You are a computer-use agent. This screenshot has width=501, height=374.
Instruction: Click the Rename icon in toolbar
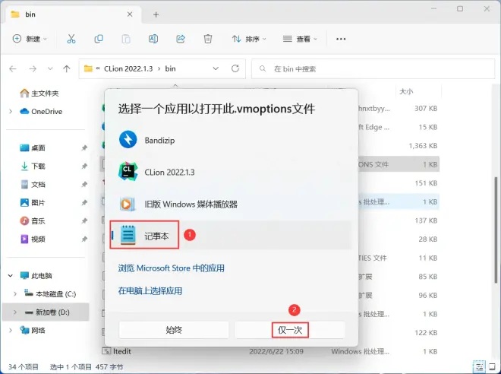(153, 39)
